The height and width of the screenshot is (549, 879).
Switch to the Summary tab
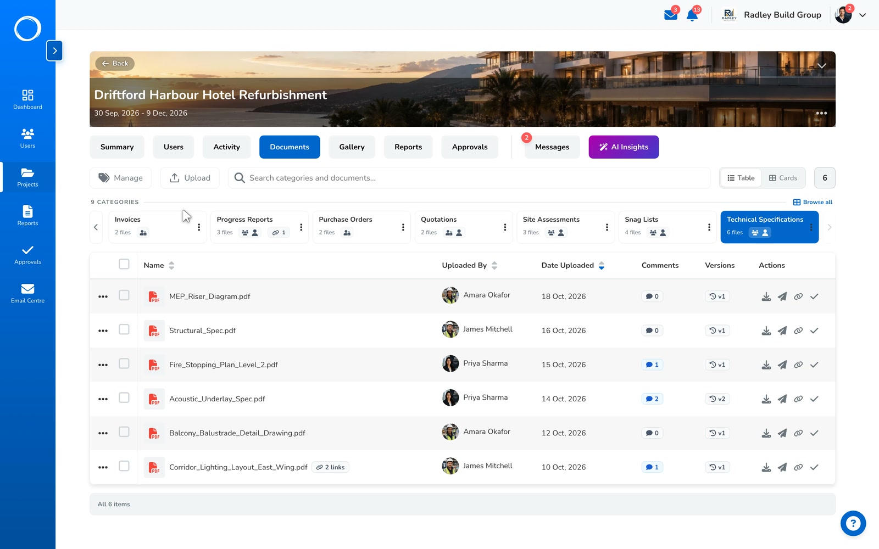pos(117,147)
